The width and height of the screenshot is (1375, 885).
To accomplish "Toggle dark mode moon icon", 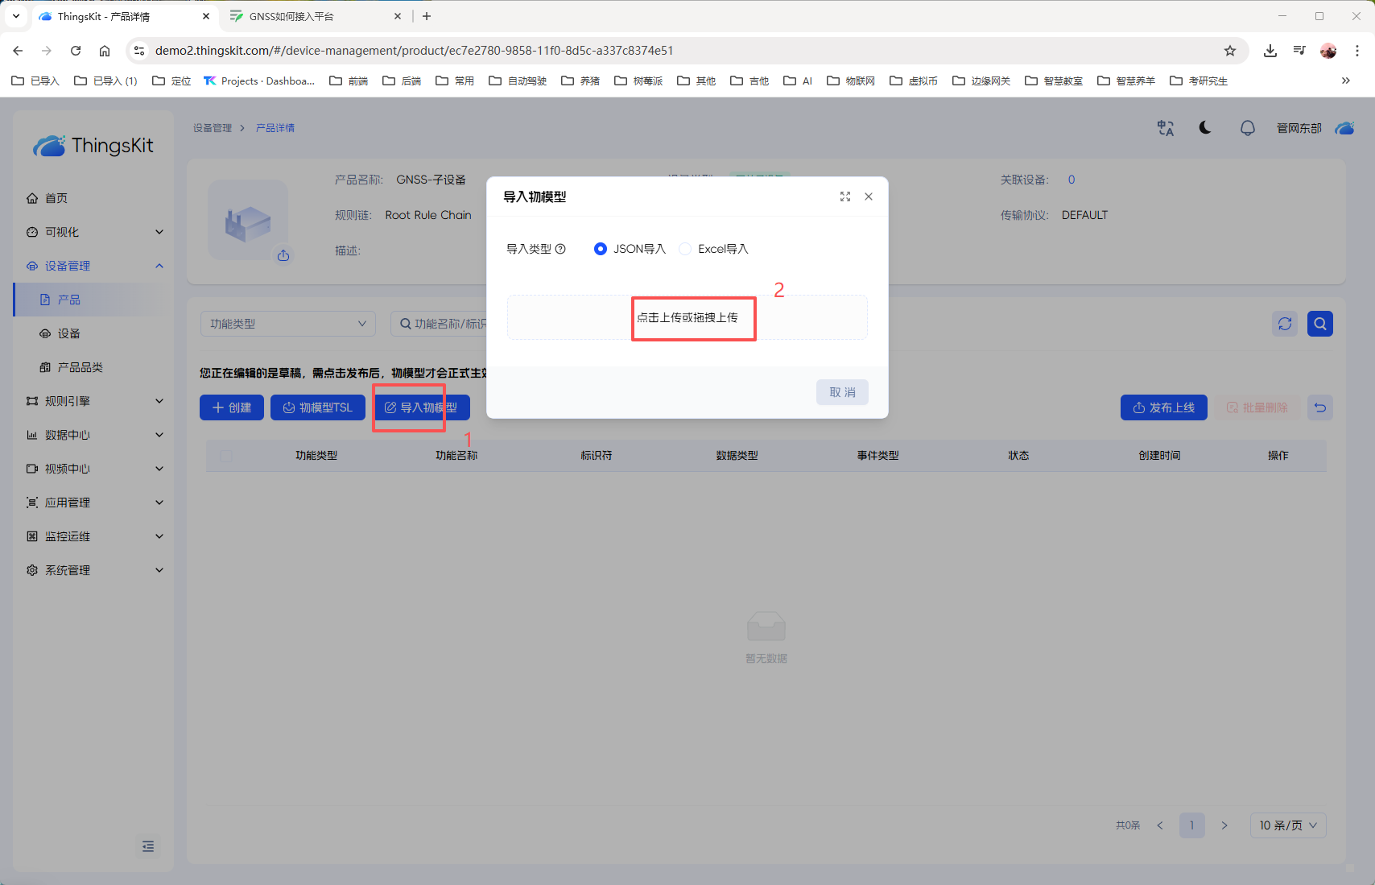I will coord(1205,128).
